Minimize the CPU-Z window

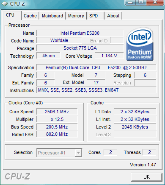pos(130,3)
